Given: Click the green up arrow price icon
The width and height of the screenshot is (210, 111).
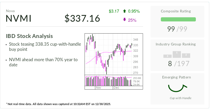Looking at the screenshot, I should tap(125, 11).
